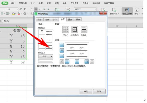Open the 文档助手 ribbon tab

(96, 3)
